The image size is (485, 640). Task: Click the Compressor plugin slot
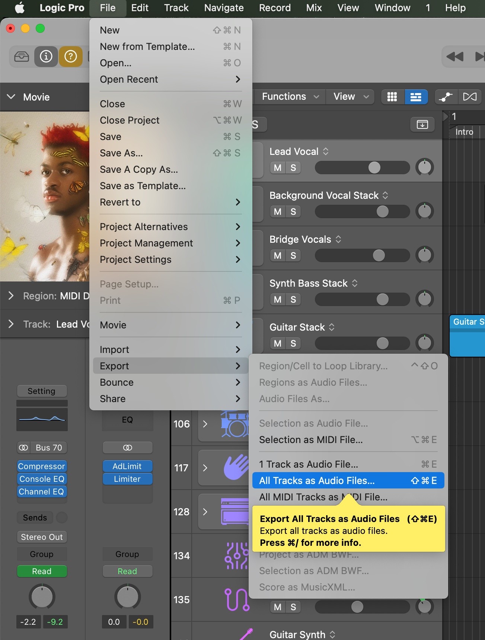tap(42, 466)
